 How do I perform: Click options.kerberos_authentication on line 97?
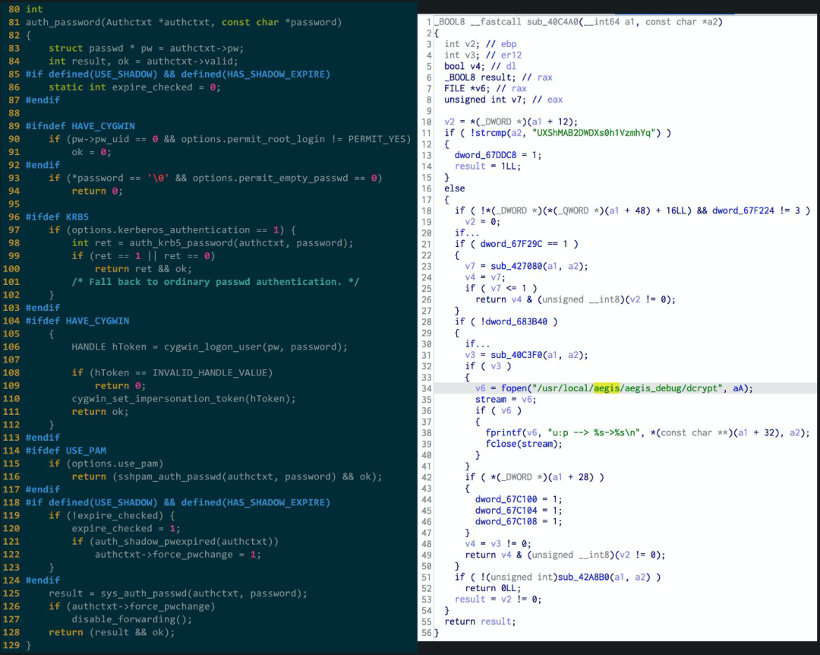pos(160,229)
